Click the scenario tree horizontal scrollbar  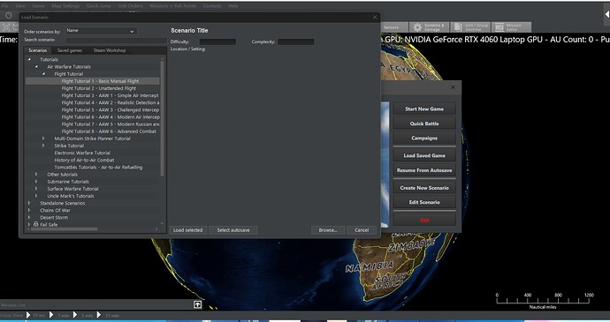tap(64, 229)
